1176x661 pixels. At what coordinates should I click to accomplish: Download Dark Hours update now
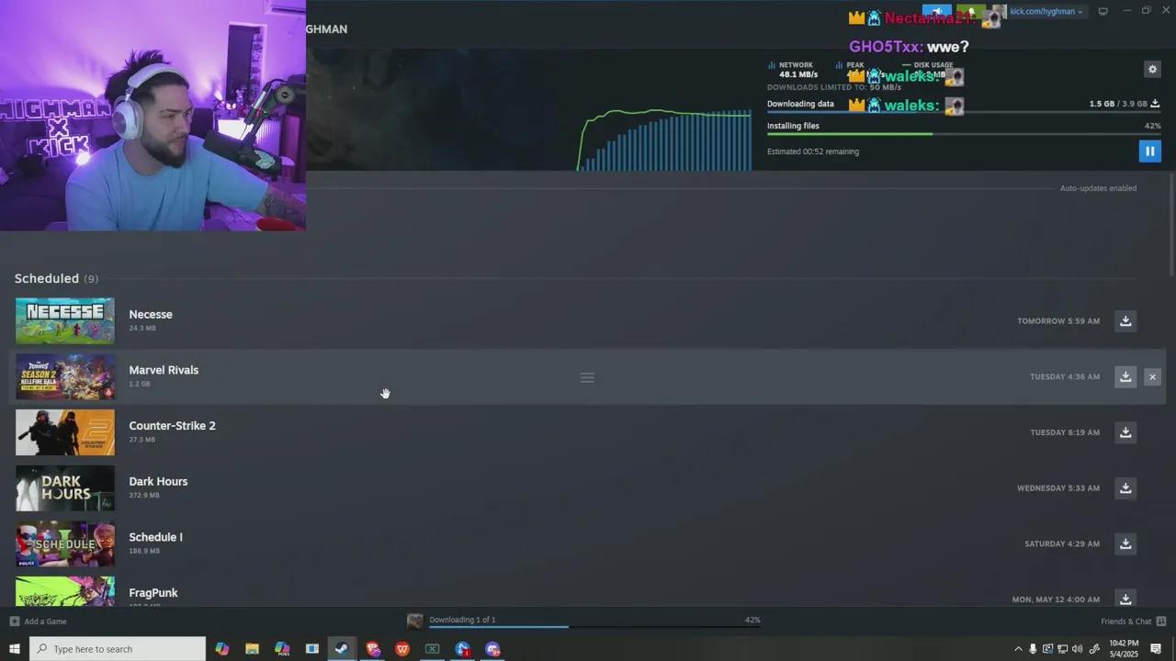[1125, 488]
